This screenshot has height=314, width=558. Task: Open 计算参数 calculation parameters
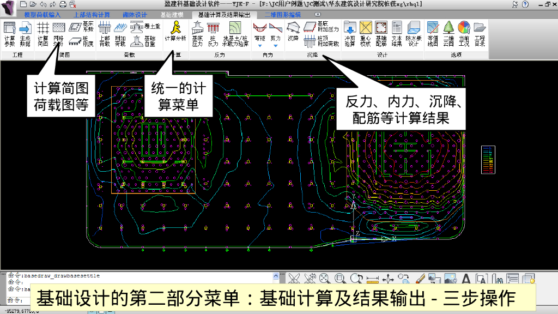pyautogui.click(x=10, y=34)
